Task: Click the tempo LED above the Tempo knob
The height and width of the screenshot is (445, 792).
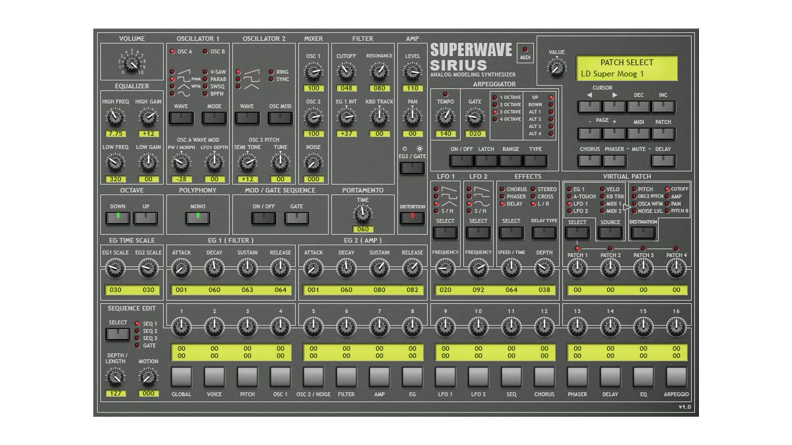Action: click(445, 94)
